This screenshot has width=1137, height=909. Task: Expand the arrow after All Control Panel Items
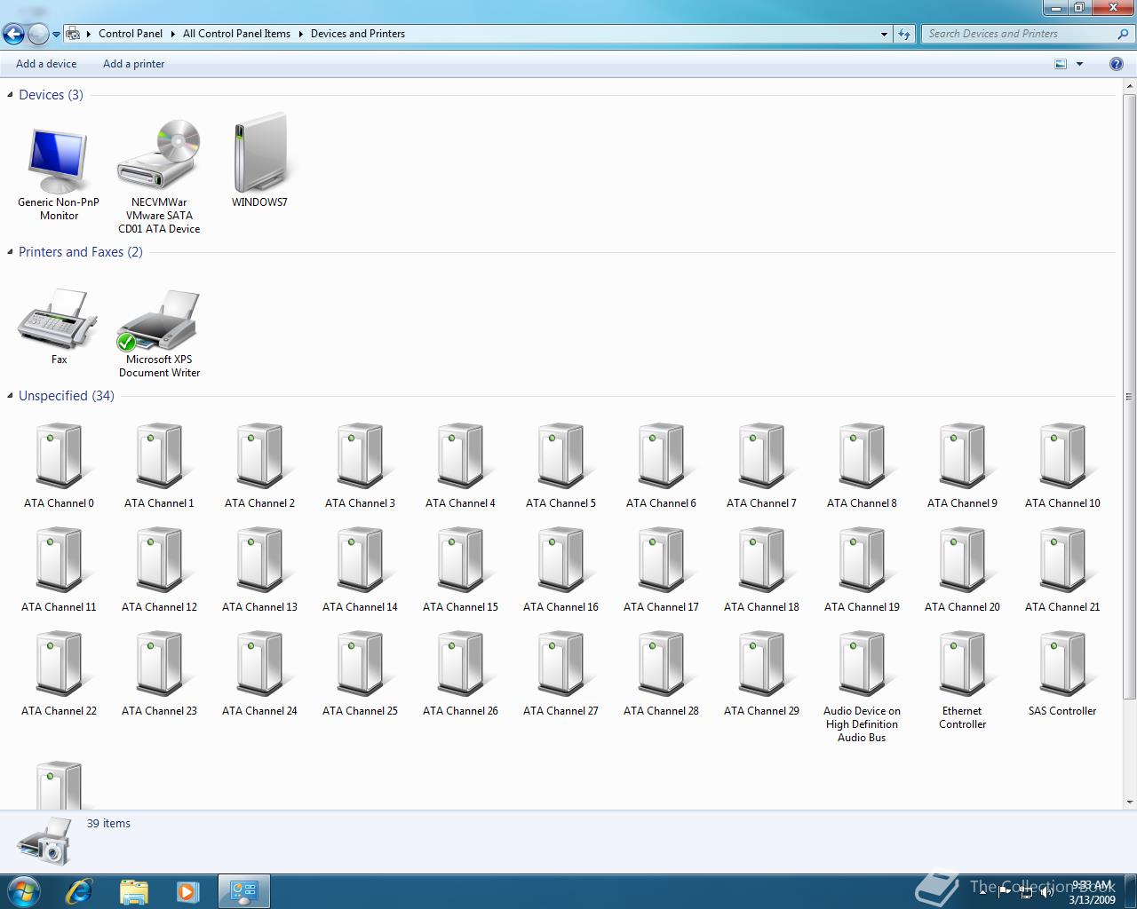(300, 34)
